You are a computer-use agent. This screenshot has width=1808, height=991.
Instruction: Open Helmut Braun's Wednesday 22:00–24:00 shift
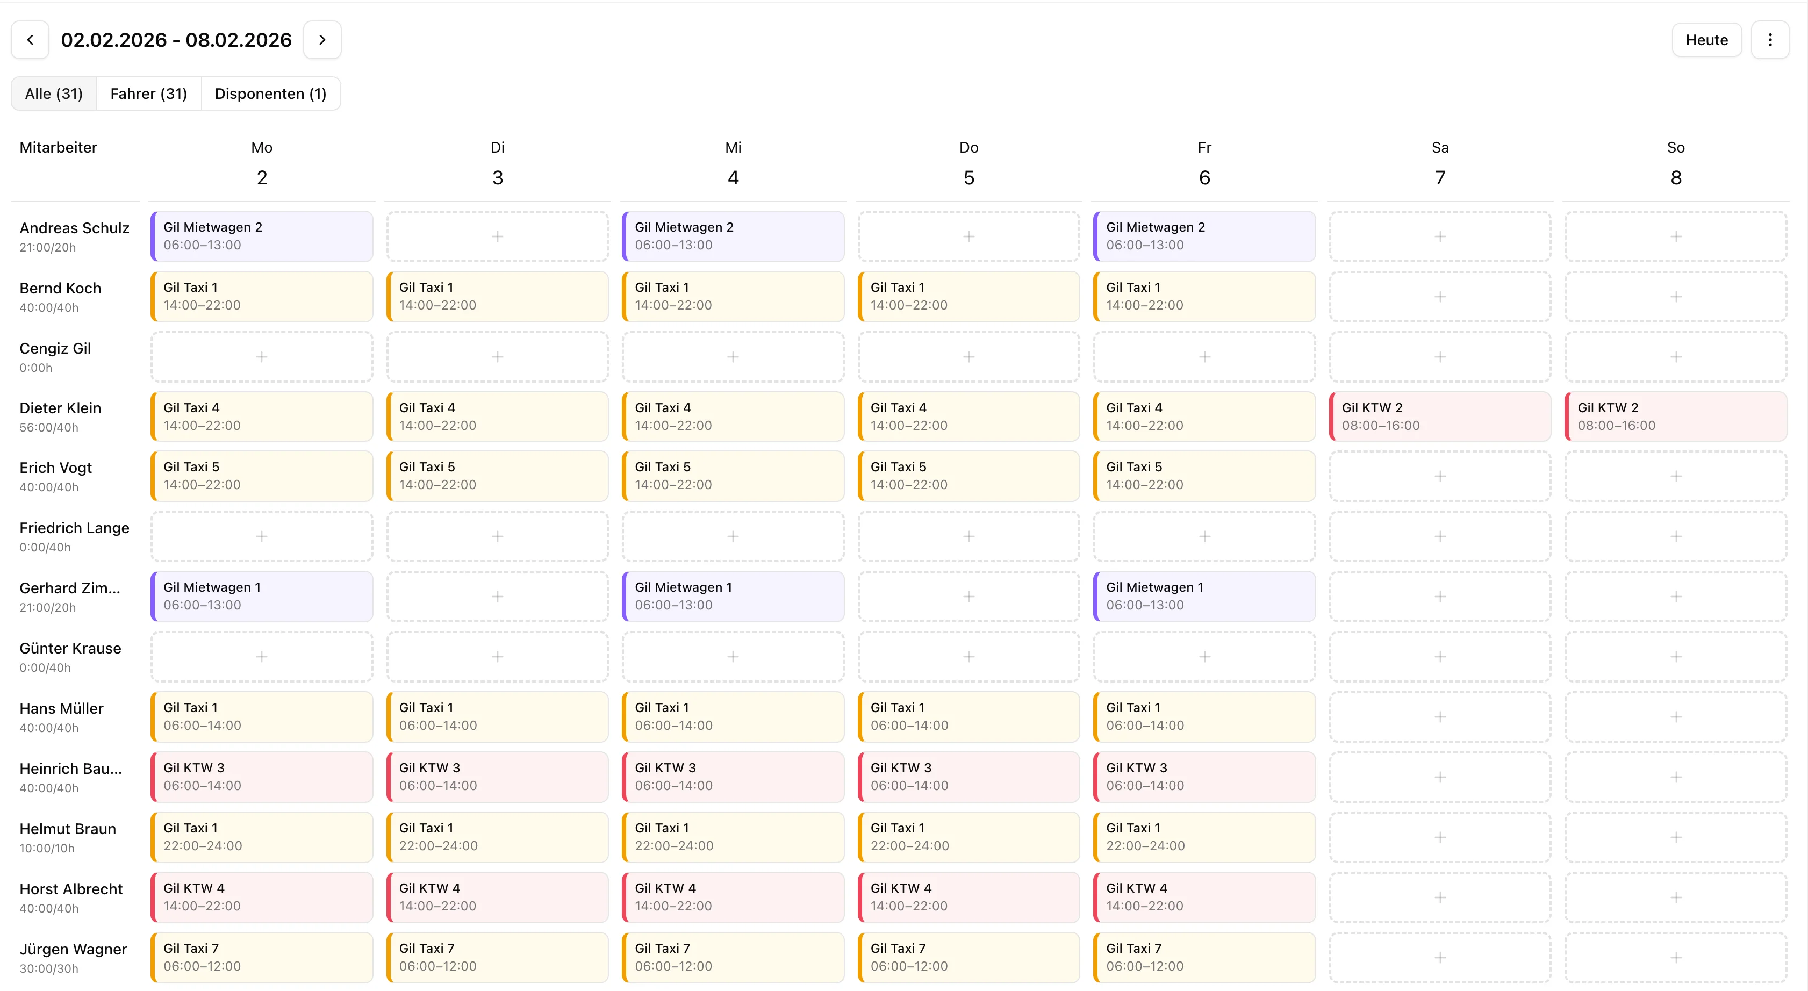[733, 837]
